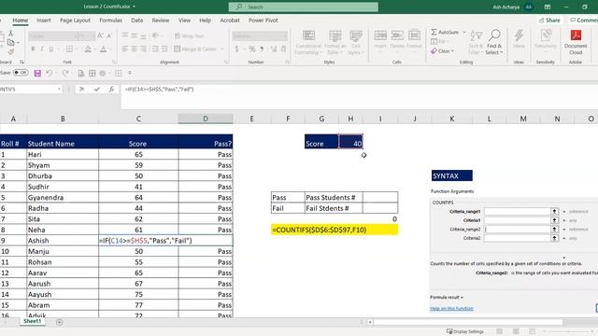
Task: Apply Accounting dollar number format
Action: [x=236, y=49]
